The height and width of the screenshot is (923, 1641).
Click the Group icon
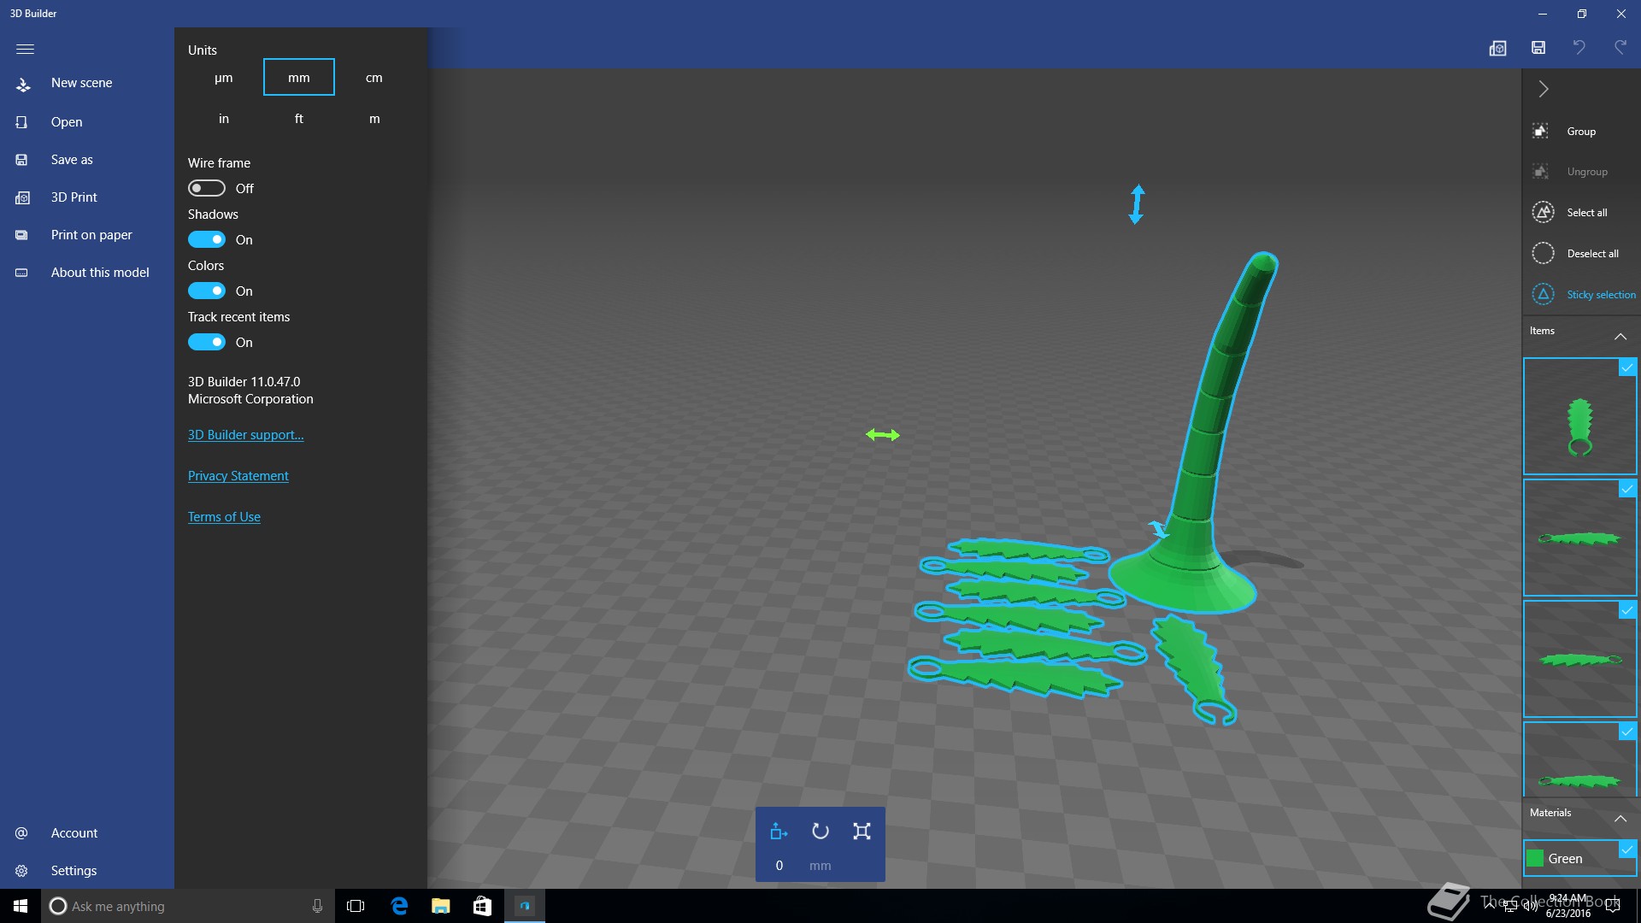[x=1541, y=131]
